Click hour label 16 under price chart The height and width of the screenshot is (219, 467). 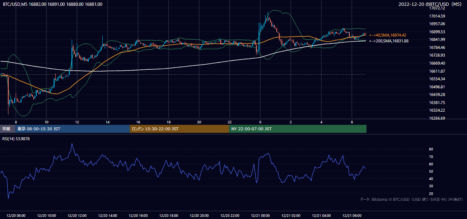[x=138, y=122]
